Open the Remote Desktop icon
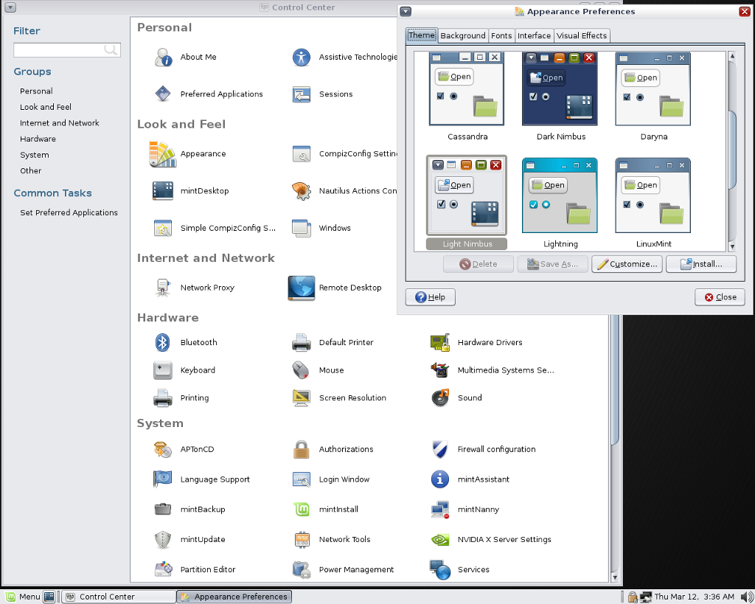 (x=302, y=288)
